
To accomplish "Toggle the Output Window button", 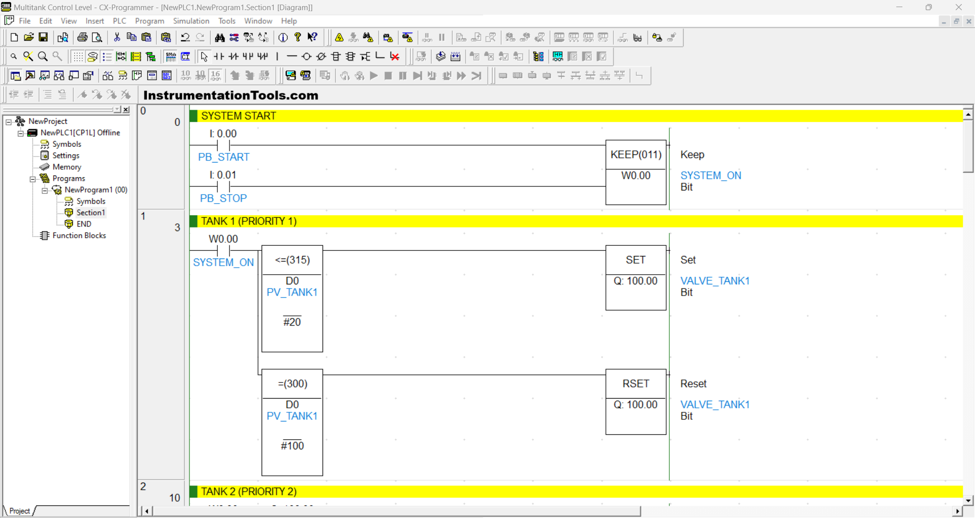I will (x=30, y=76).
